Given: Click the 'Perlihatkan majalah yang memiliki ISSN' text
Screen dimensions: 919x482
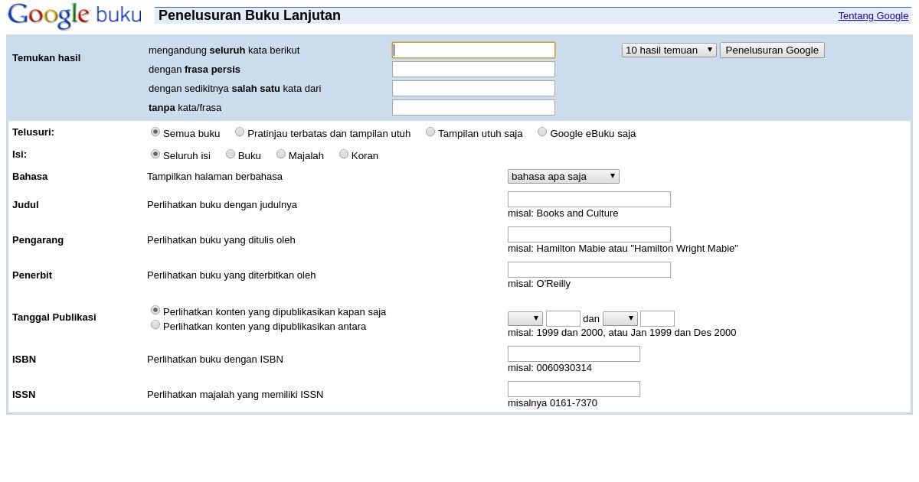Looking at the screenshot, I should tap(235, 395).
